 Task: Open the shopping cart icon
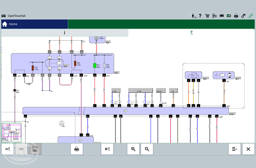click(x=207, y=16)
